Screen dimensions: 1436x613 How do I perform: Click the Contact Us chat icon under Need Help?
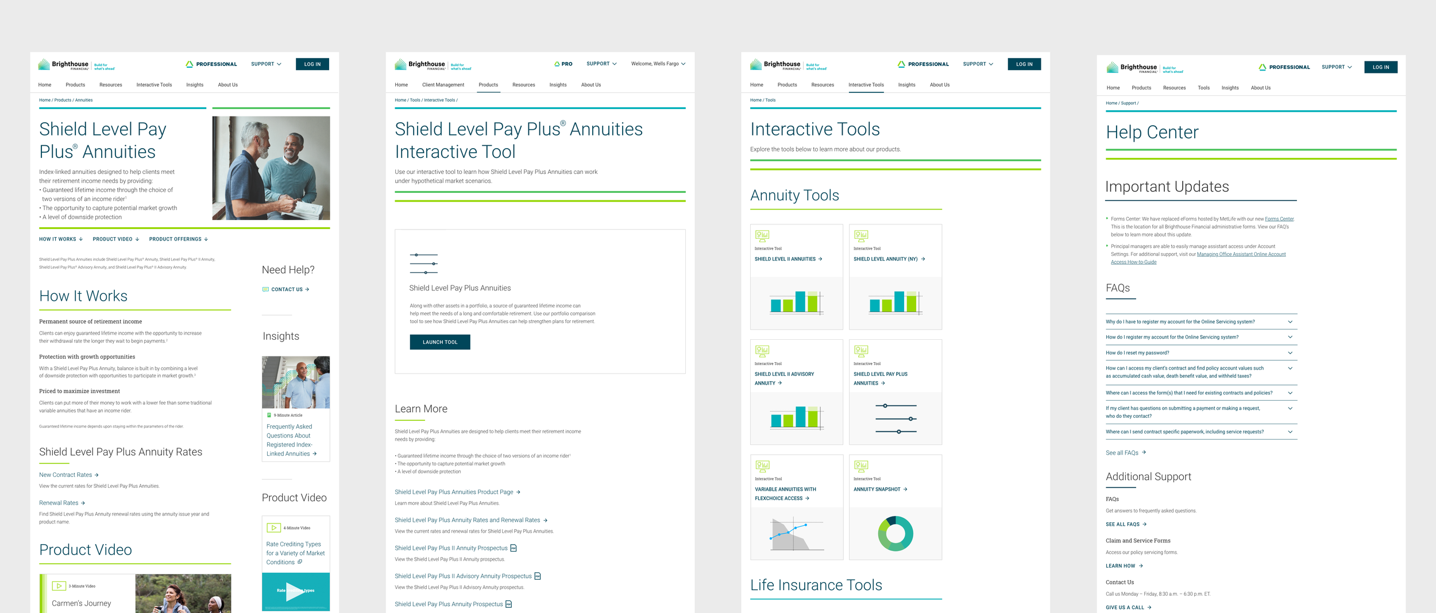coord(265,289)
